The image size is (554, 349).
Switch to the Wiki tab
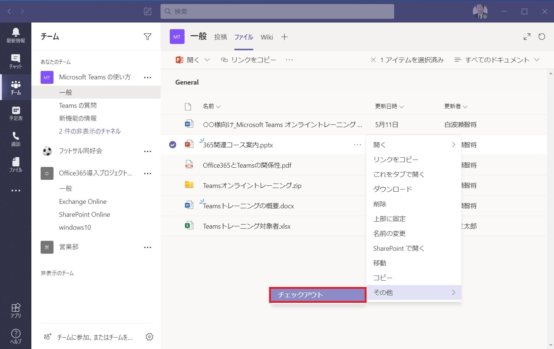267,37
